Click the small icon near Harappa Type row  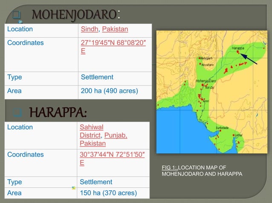click(x=74, y=188)
